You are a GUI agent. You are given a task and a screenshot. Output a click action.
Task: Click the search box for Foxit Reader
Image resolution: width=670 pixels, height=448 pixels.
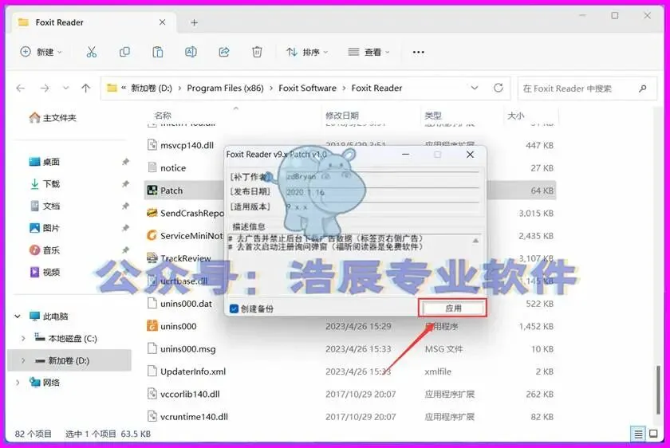click(587, 88)
